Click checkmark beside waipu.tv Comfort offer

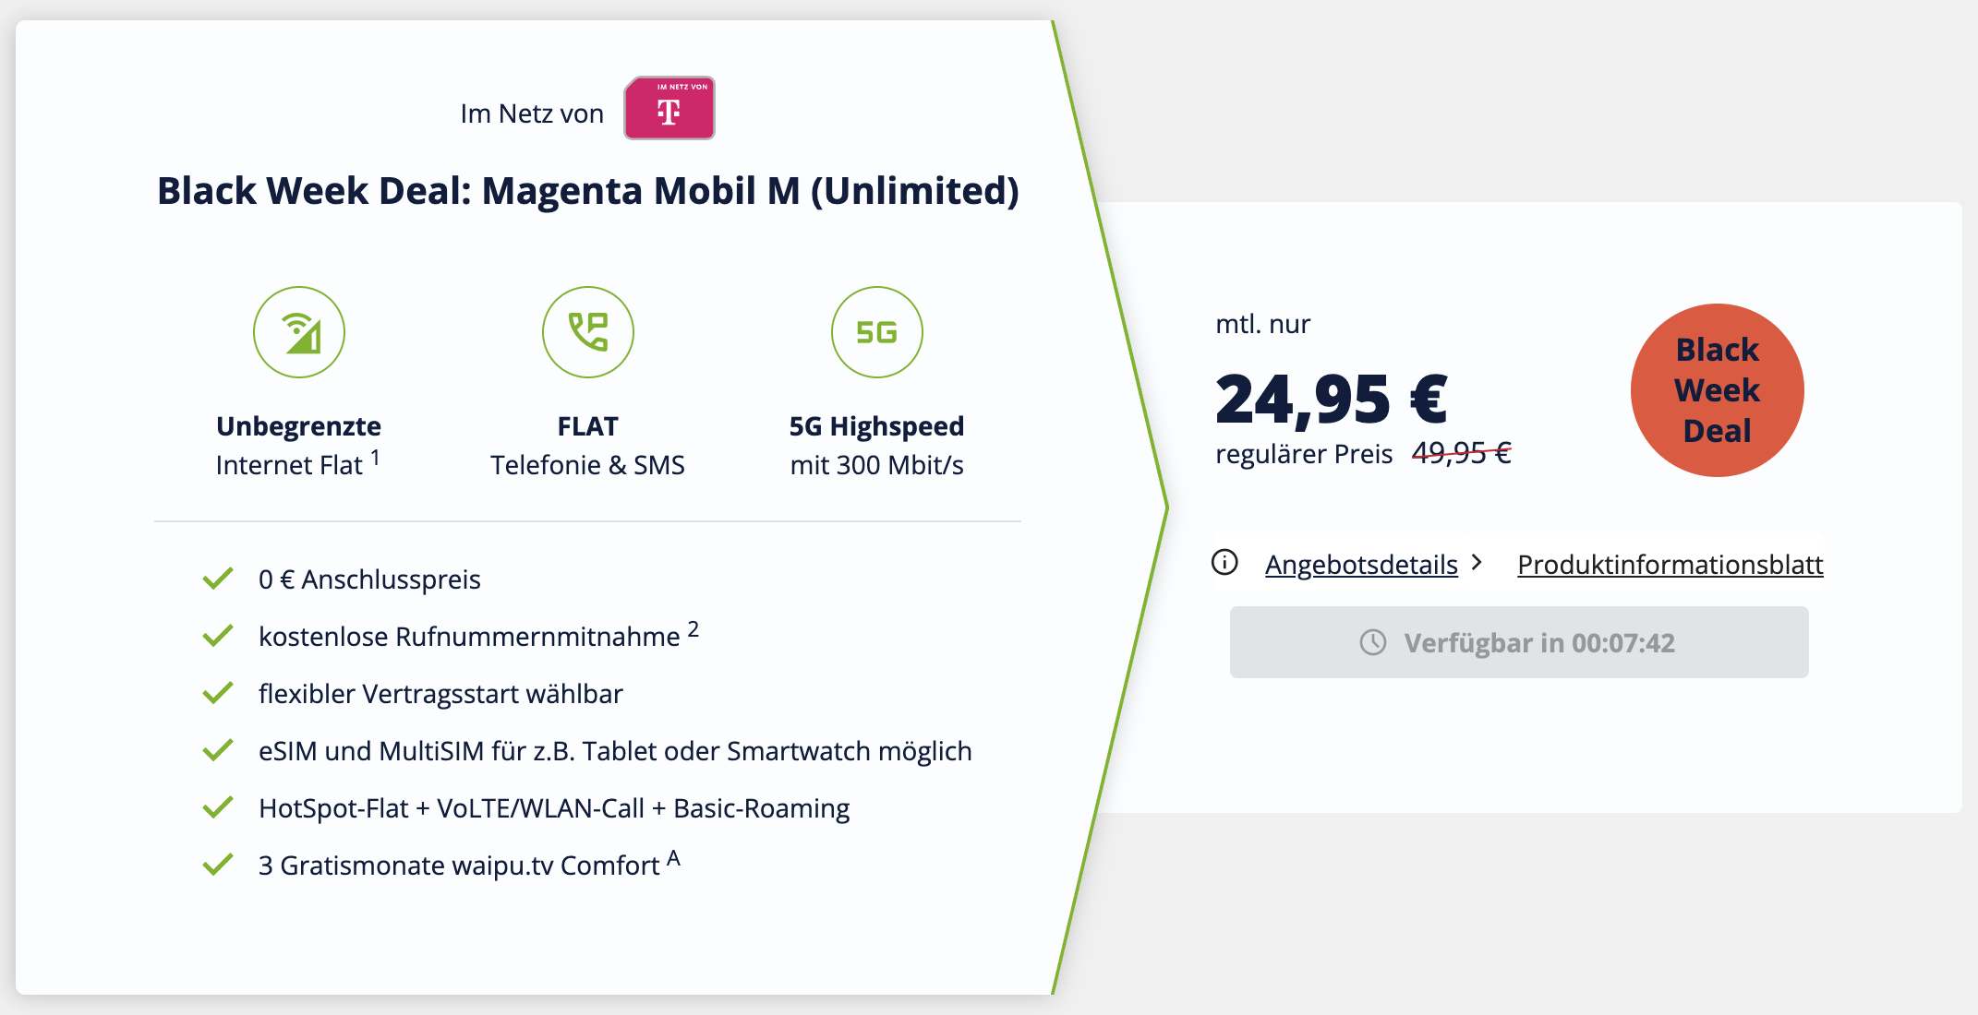pos(218,865)
